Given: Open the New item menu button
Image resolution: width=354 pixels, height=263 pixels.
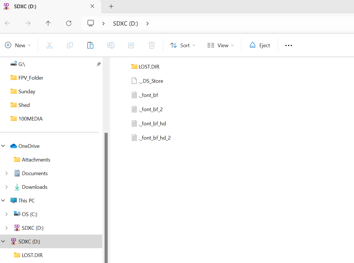Looking at the screenshot, I should coord(18,45).
